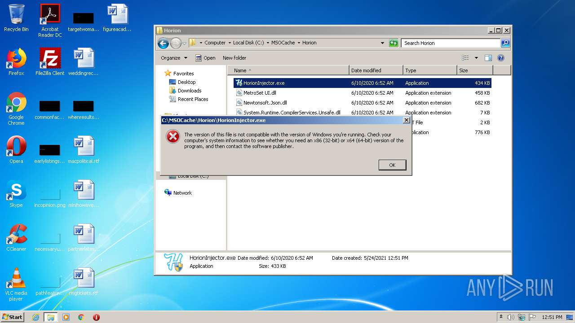Click MSOCache in address breadcrumb
The height and width of the screenshot is (323, 575).
tap(283, 43)
